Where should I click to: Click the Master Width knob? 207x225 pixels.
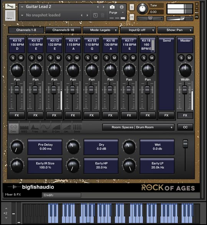(185, 70)
